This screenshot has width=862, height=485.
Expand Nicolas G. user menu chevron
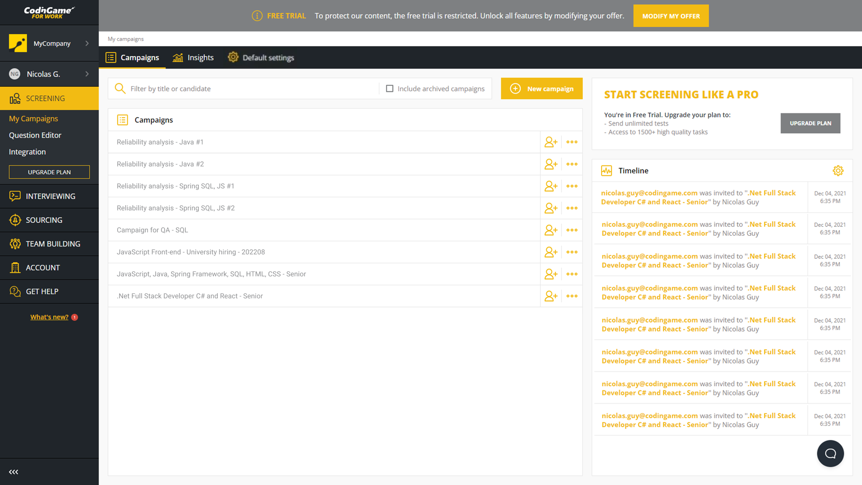(87, 74)
